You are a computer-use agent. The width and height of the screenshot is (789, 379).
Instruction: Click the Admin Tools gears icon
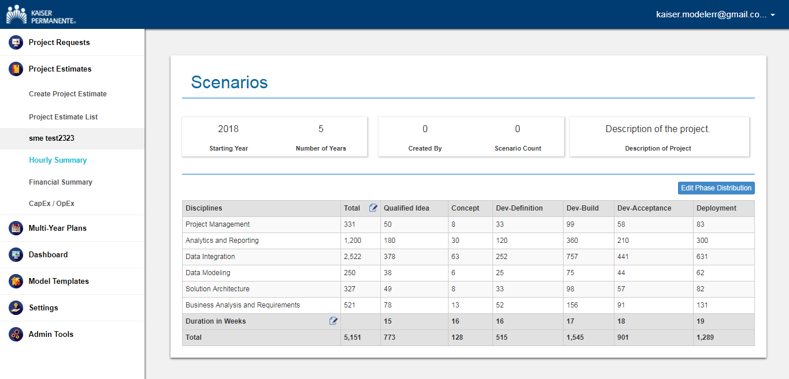[x=16, y=335]
